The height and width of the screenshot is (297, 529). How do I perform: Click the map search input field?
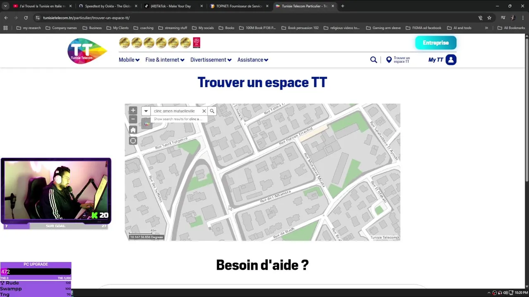[x=176, y=111]
